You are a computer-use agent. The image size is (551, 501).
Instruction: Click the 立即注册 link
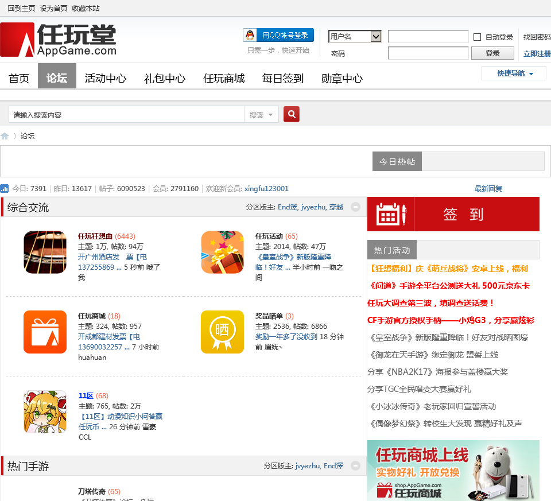click(537, 53)
